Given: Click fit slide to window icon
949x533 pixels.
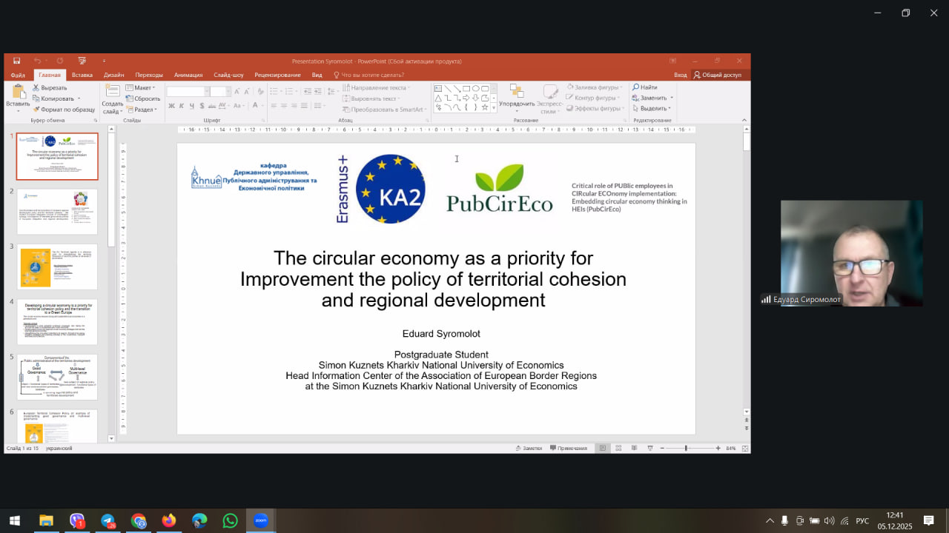Looking at the screenshot, I should (x=744, y=448).
